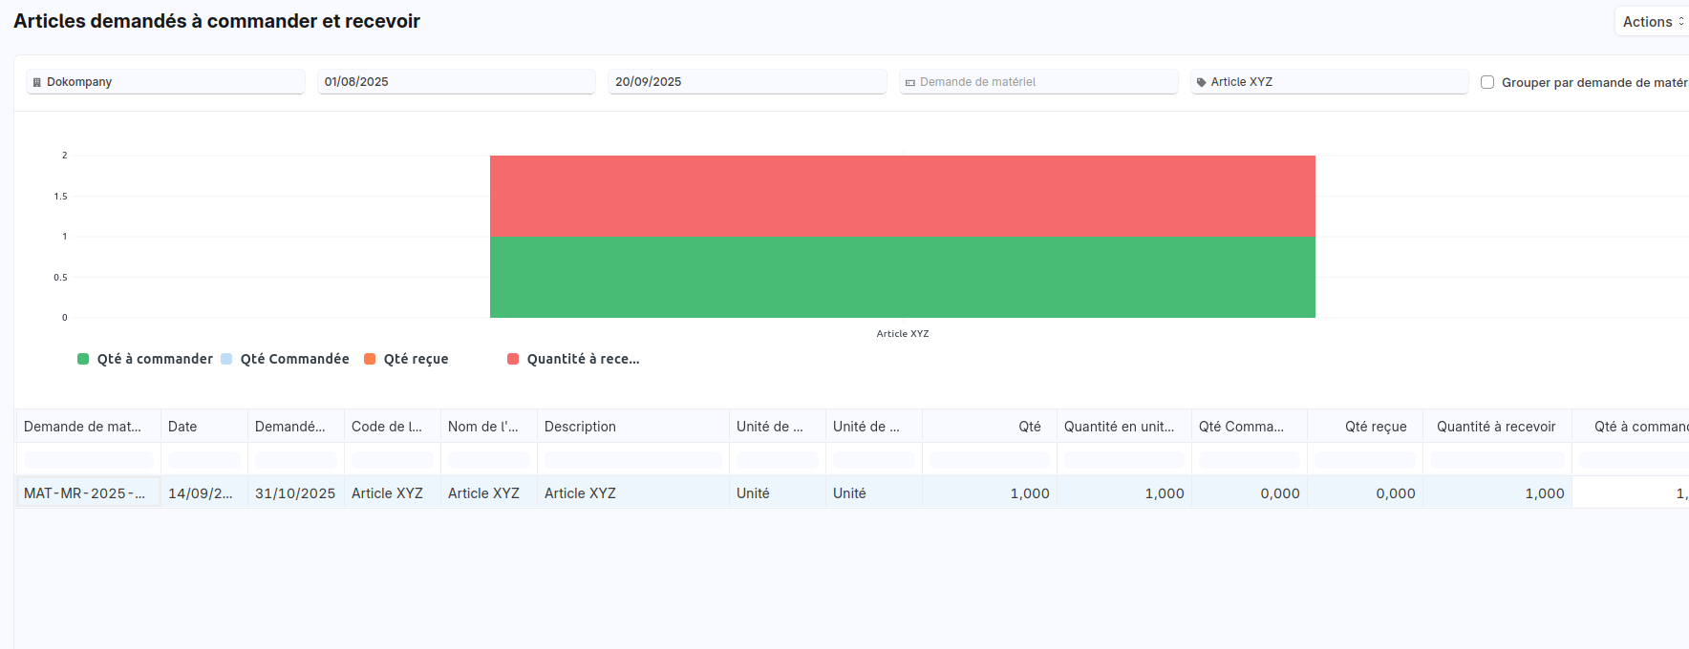Enable Grouper par demande de matériel checkbox
Image resolution: width=1689 pixels, height=649 pixels.
coord(1487,82)
